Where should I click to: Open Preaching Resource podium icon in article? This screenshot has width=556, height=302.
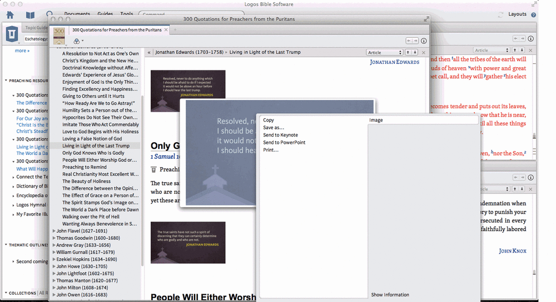153,169
